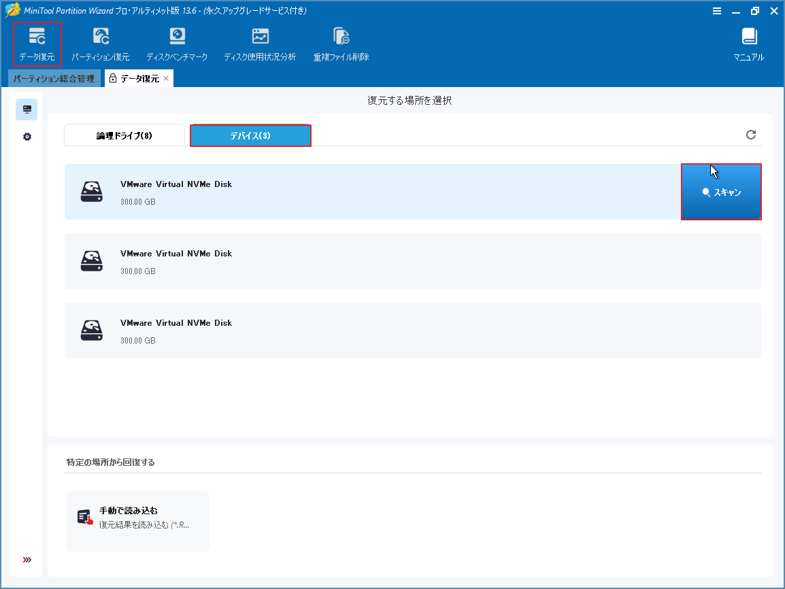Click the first VMware disk drive icon
Screen dimensions: 785x589
tap(91, 192)
